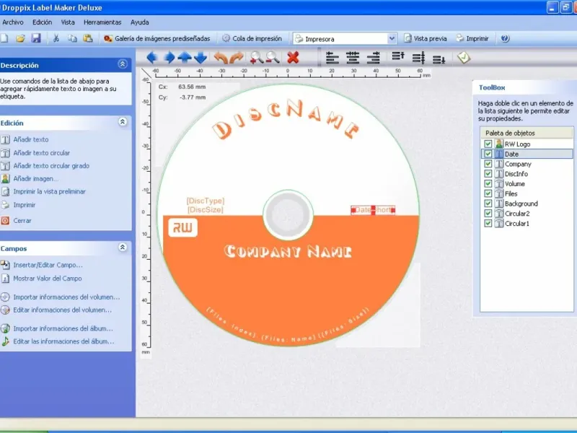The image size is (577, 433).
Task: Toggle the Files object checkbox
Action: (x=488, y=193)
